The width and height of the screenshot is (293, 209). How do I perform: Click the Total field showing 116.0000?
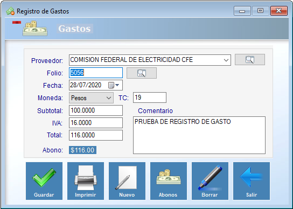click(96, 135)
